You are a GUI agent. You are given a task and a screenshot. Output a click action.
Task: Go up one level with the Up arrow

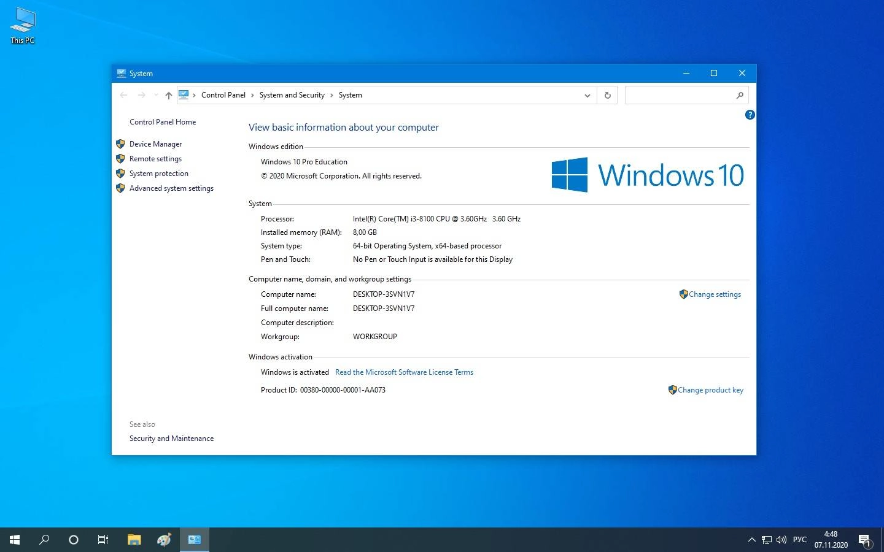tap(169, 95)
